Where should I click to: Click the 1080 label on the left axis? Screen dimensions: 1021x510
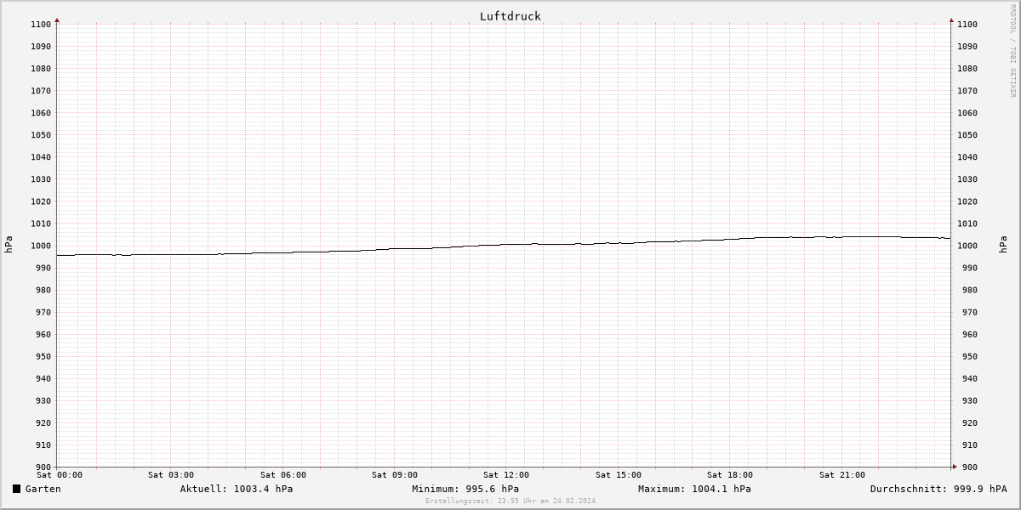tap(41, 69)
